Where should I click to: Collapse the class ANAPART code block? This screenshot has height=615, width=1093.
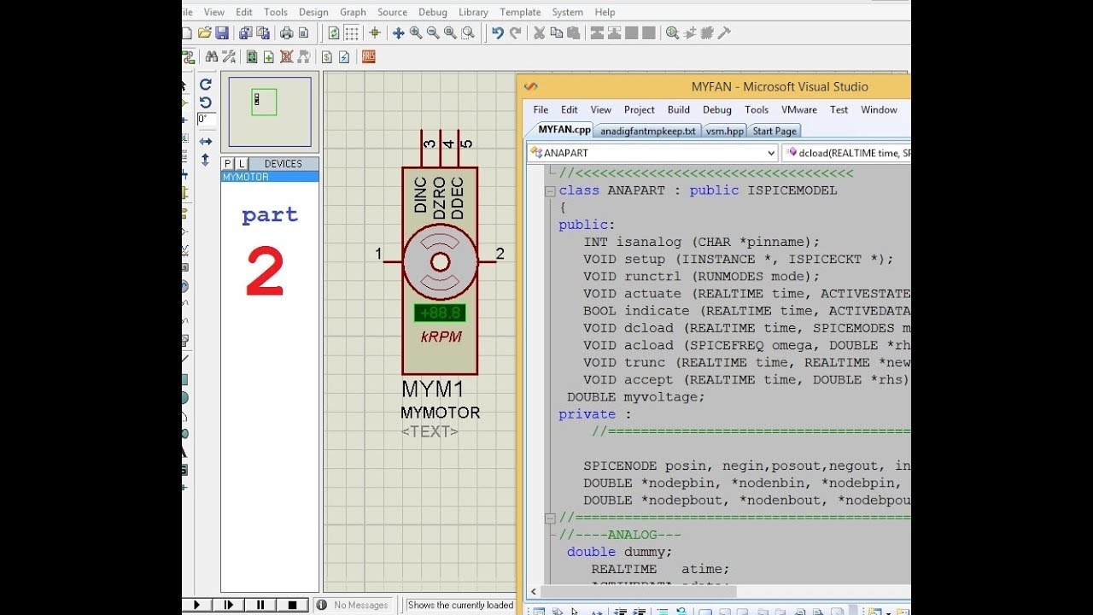pyautogui.click(x=551, y=190)
